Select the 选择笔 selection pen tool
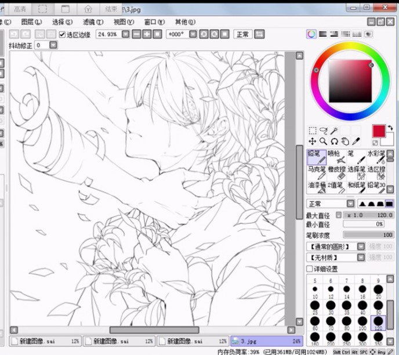The image size is (399, 355). tap(356, 173)
